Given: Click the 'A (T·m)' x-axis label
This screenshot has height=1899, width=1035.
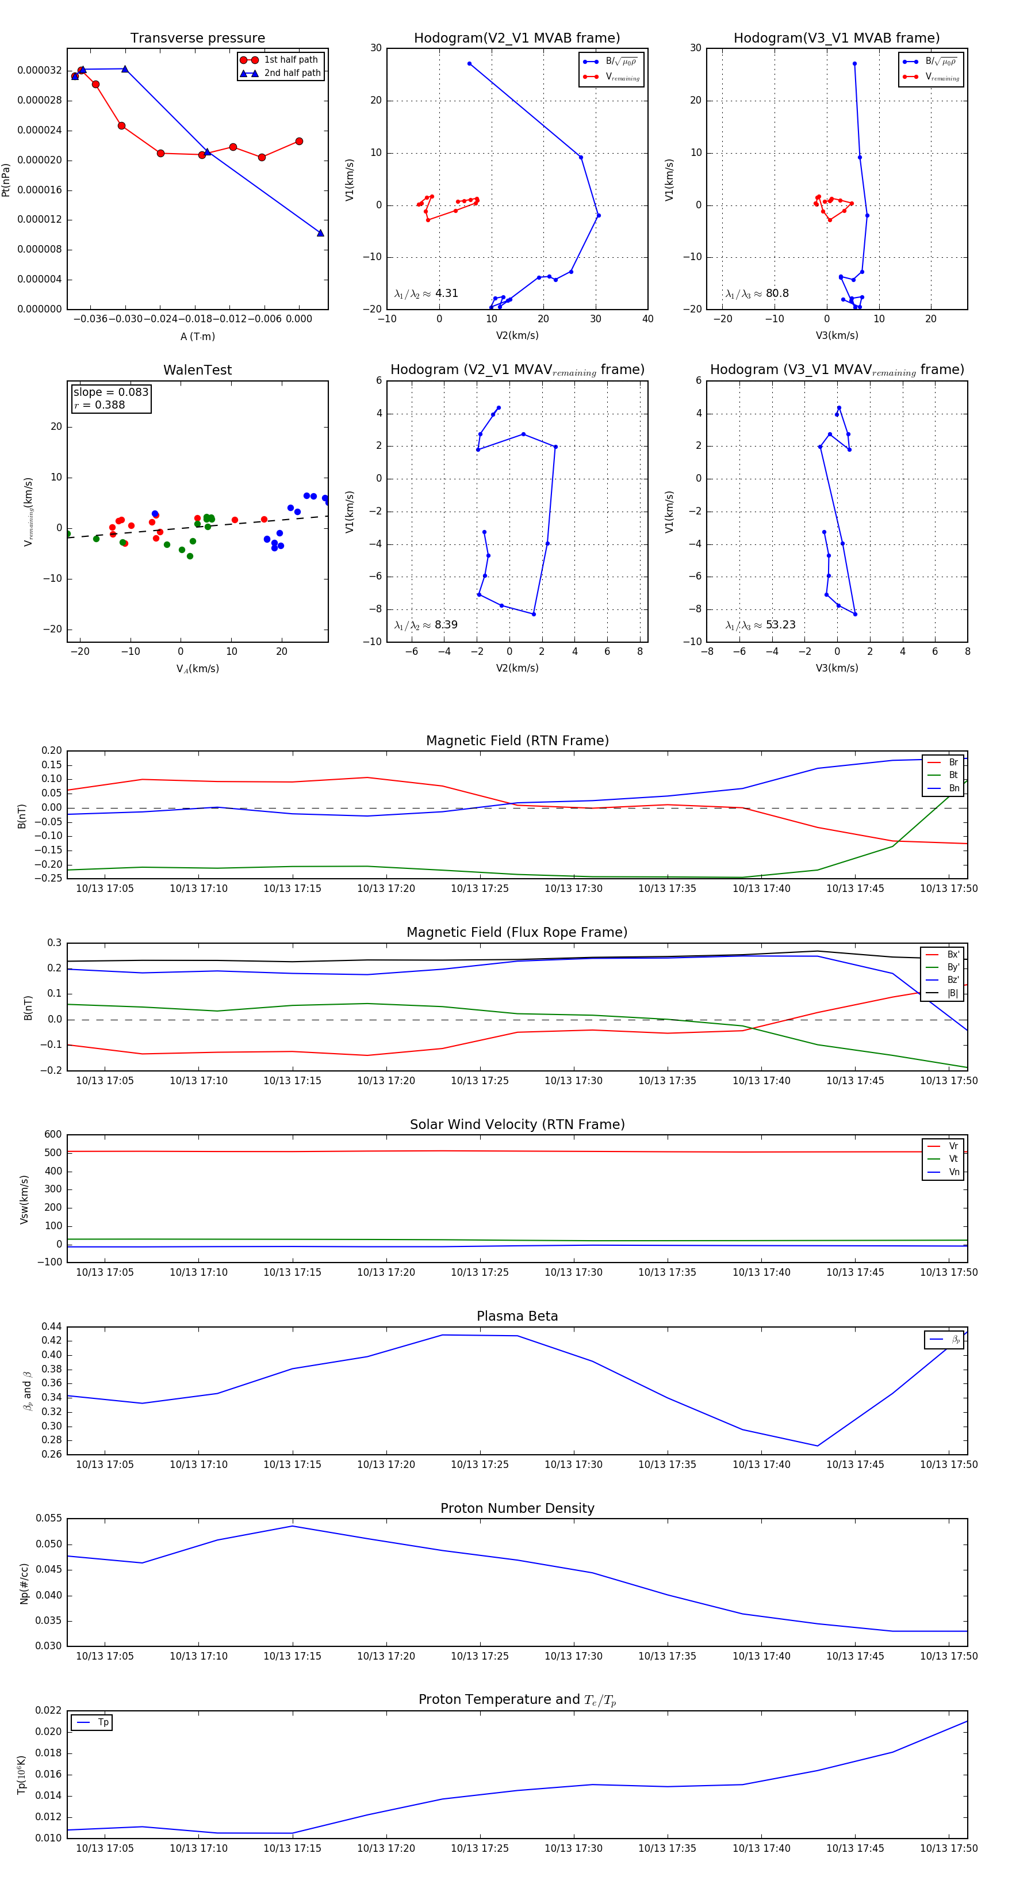Looking at the screenshot, I should point(197,336).
